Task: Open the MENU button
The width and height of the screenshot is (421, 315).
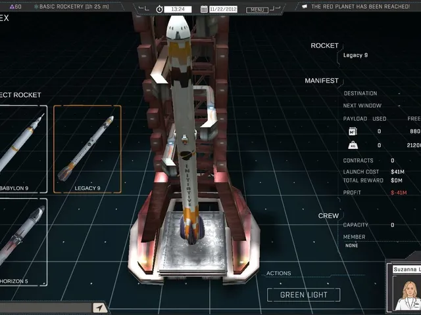Action: pyautogui.click(x=257, y=10)
